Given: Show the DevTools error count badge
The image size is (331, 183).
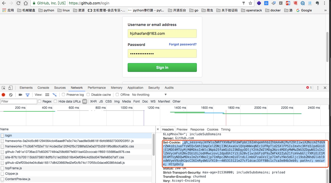Looking at the screenshot, I should (x=309, y=88).
